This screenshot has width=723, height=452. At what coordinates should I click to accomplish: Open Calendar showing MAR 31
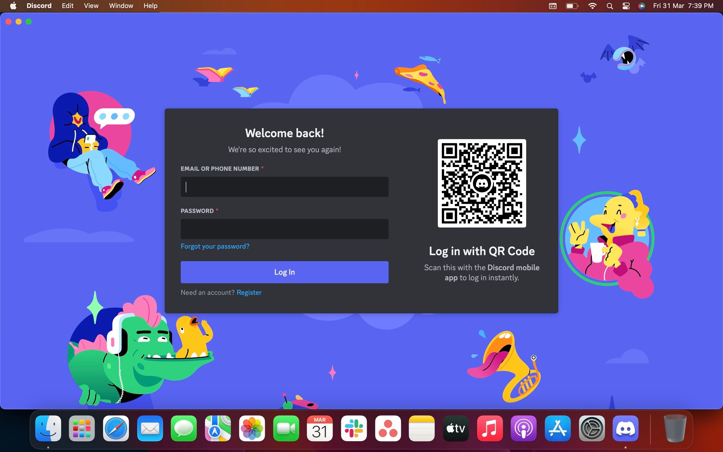320,428
